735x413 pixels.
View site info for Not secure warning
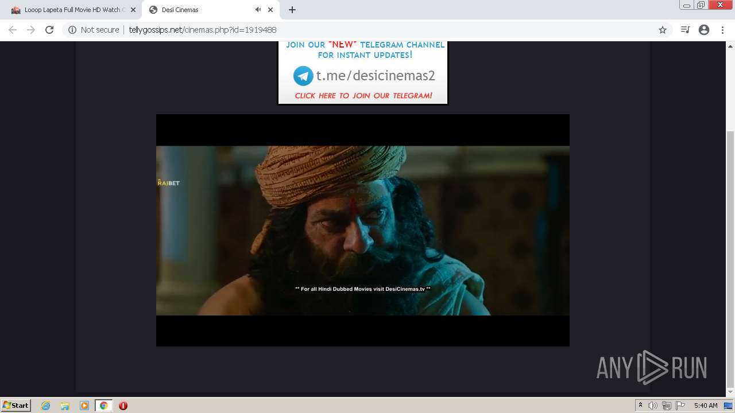pyautogui.click(x=94, y=30)
